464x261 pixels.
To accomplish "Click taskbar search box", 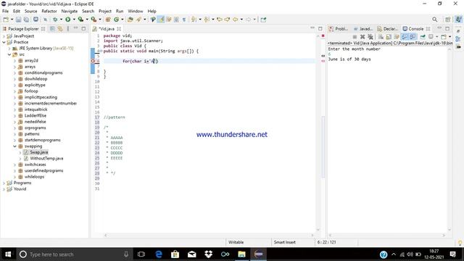I will tap(74, 254).
